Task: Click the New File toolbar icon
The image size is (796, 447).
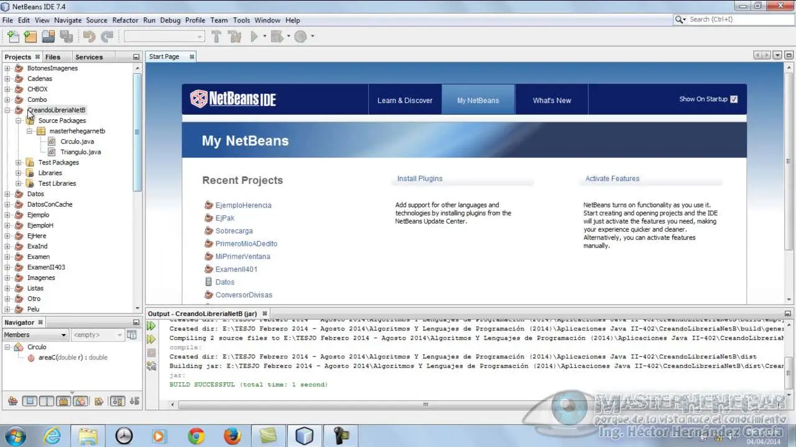Action: [12, 37]
